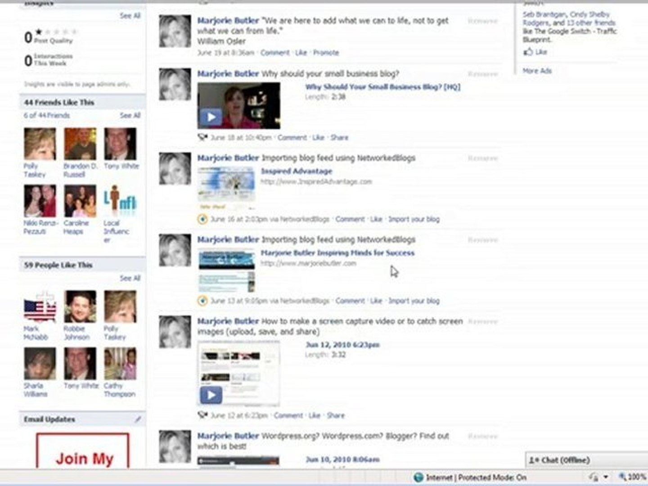Promote the June 19 quote post
The height and width of the screenshot is (486, 648).
point(326,53)
